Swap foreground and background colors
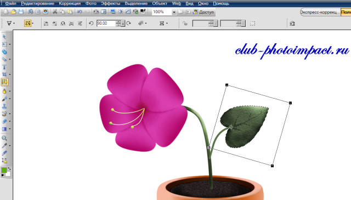This screenshot has width=351, height=200. [x=9, y=169]
